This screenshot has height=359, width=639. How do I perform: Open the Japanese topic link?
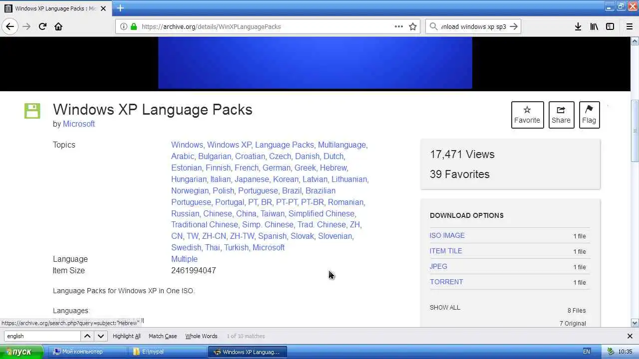click(252, 179)
